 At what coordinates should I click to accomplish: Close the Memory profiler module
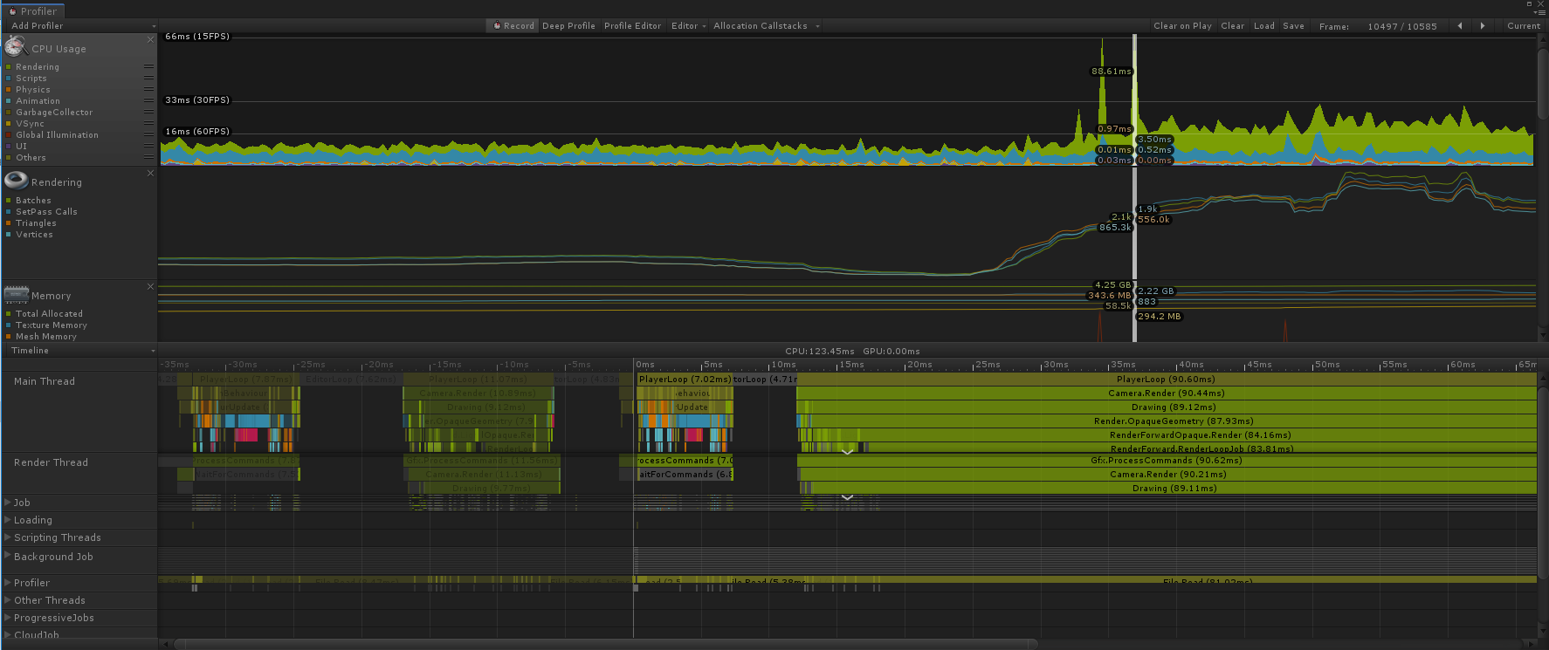[x=150, y=286]
